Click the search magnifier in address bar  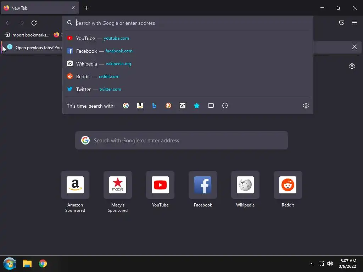pyautogui.click(x=70, y=23)
